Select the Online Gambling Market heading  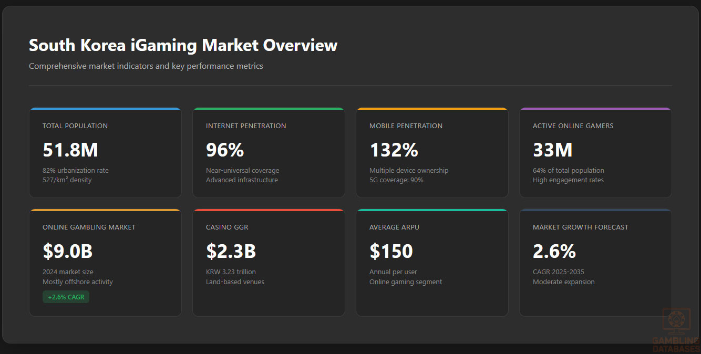click(x=89, y=227)
